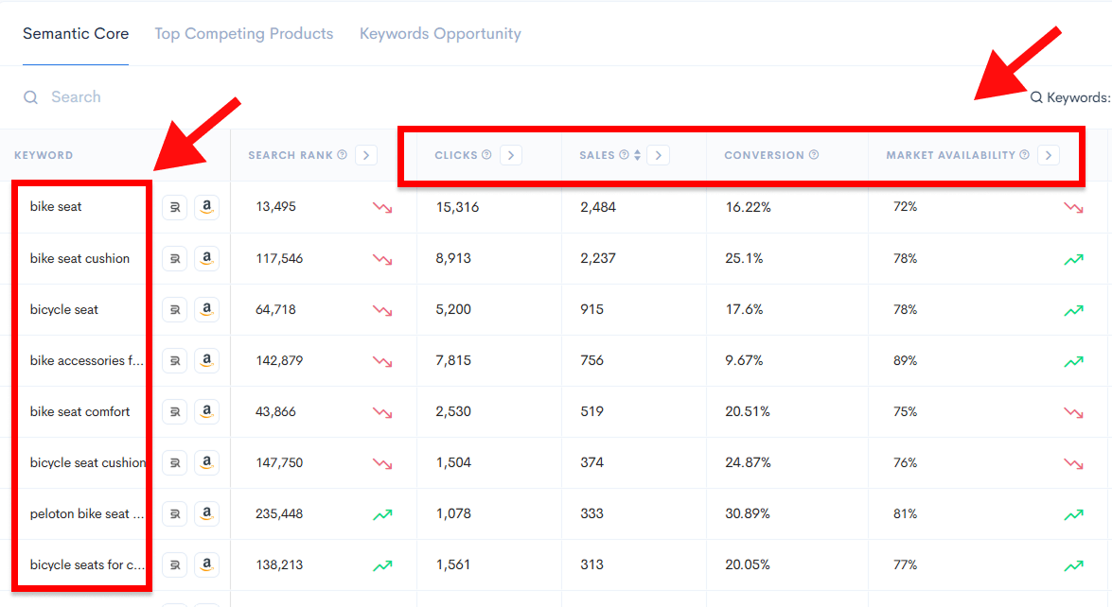Expand the SEARCH RANK column chevron
This screenshot has width=1112, height=607.
[x=366, y=154]
